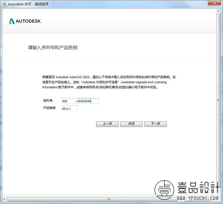Click the Autodesk AutoCAD 2020 instruction paragraph
Screen dimensions: 223x204
(x=109, y=82)
